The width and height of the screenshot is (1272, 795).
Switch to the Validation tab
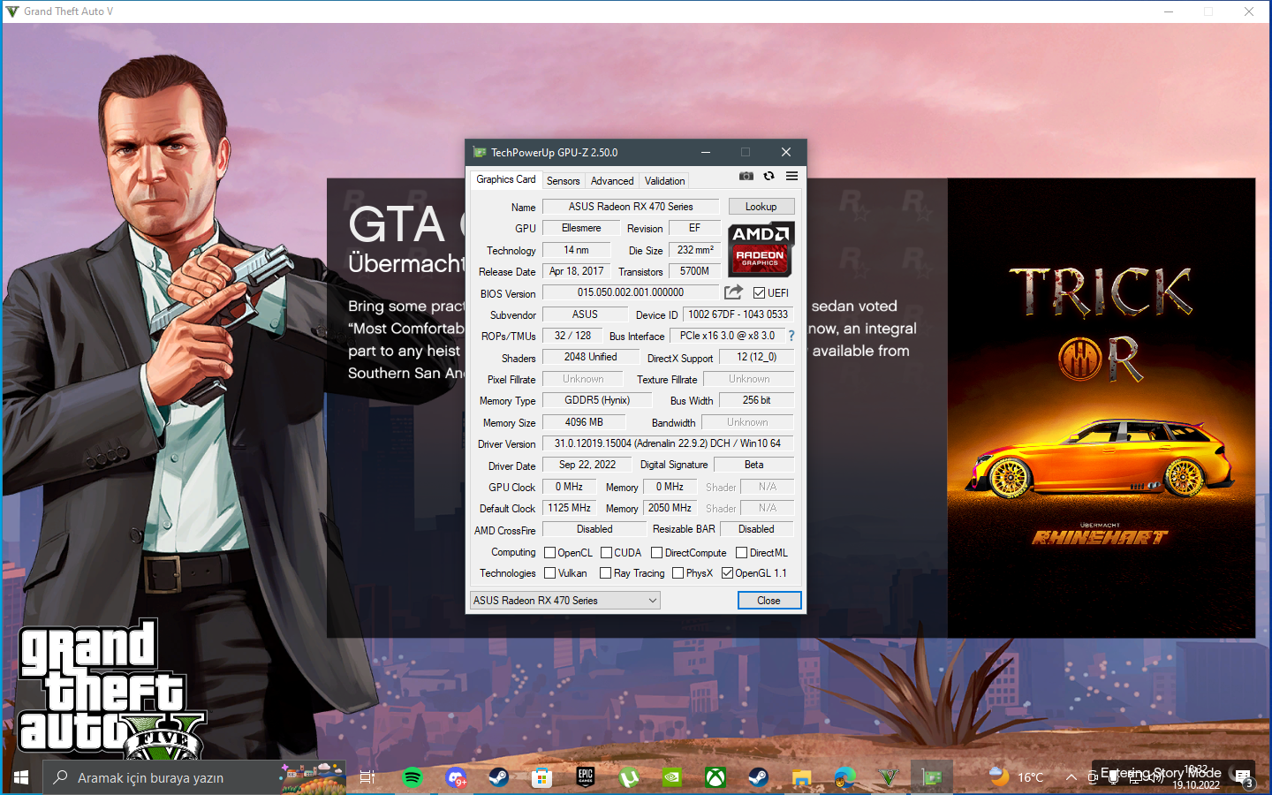(x=664, y=181)
